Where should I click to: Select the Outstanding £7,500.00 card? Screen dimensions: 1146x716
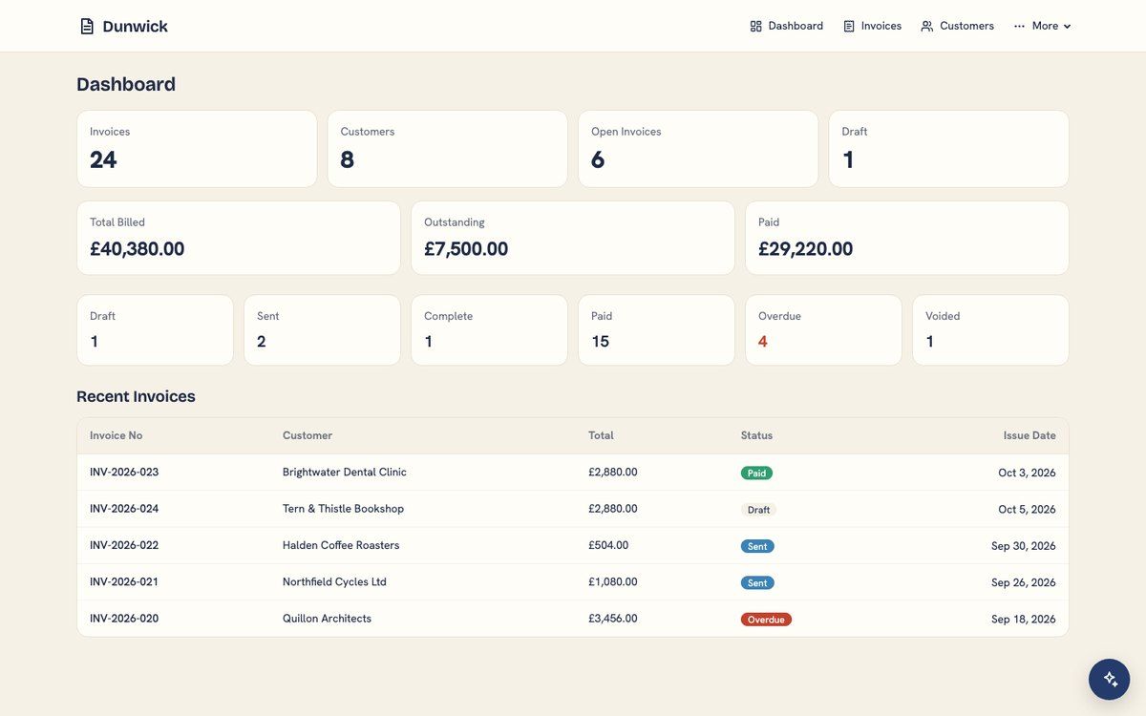tap(573, 238)
